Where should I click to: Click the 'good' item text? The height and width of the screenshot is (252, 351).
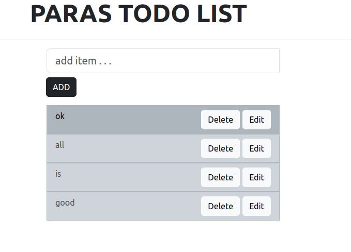[x=65, y=203]
